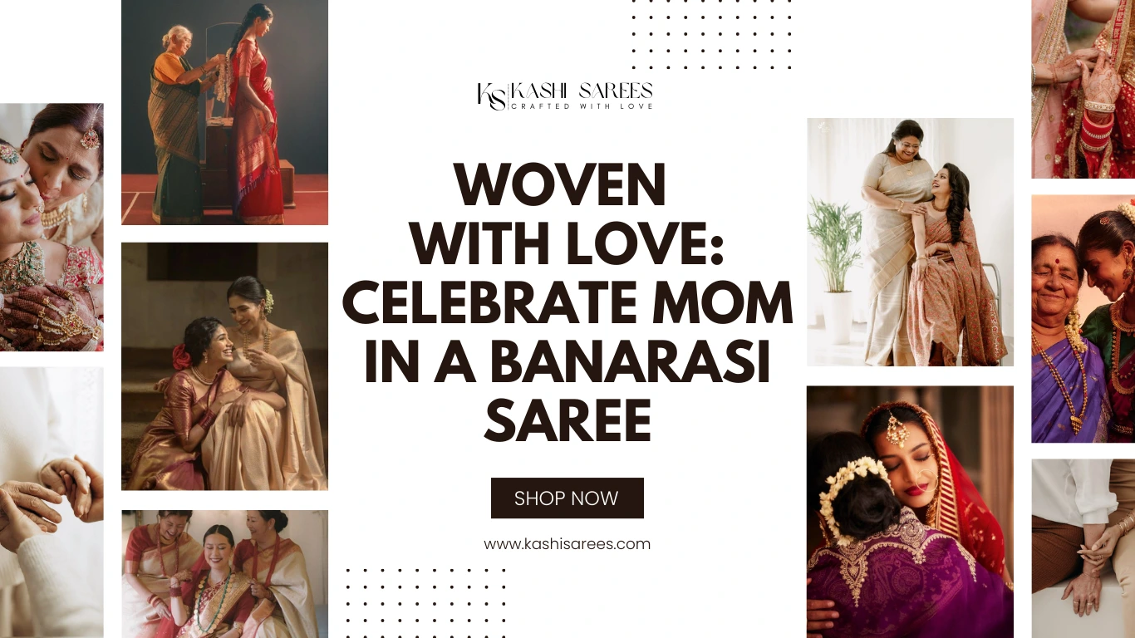Select photo of three women in red-bordered sarees
The height and width of the screenshot is (638, 1135).
pos(224,574)
